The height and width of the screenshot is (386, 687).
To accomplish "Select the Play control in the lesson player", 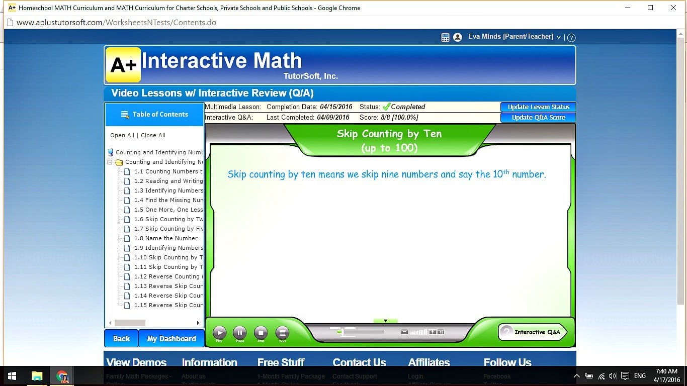I will (220, 332).
